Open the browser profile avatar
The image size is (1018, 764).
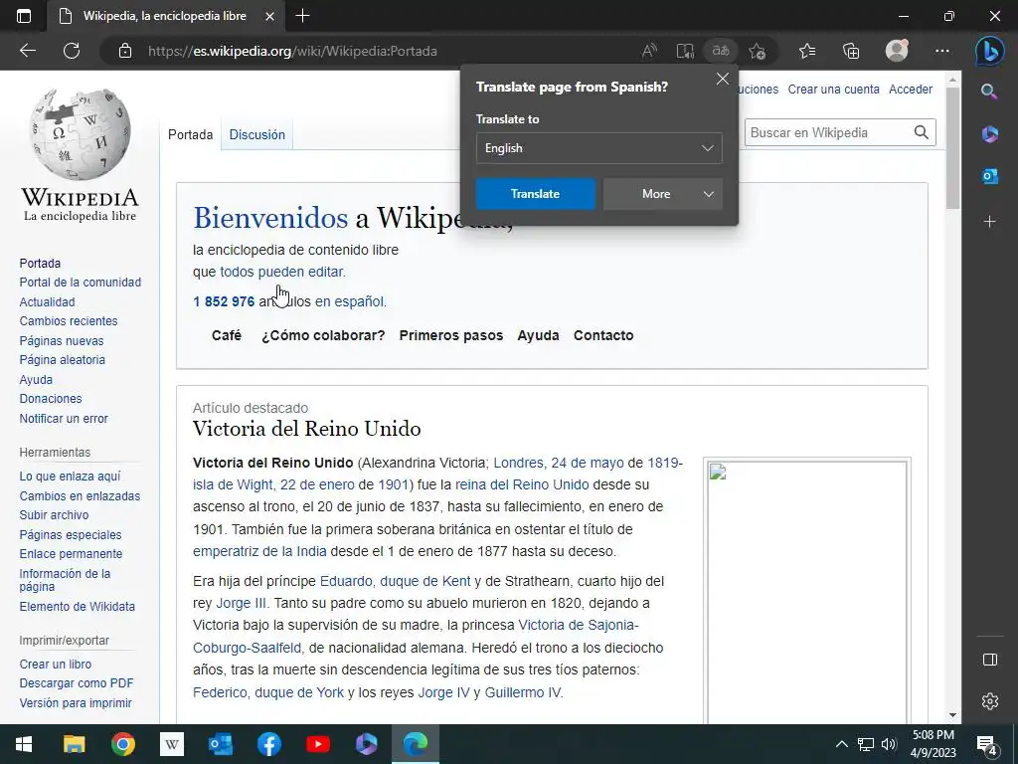[898, 51]
